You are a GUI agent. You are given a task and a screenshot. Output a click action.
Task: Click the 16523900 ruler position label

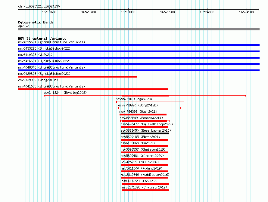tap(167, 12)
